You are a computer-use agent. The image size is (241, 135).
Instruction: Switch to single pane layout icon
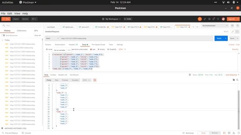click(224, 133)
